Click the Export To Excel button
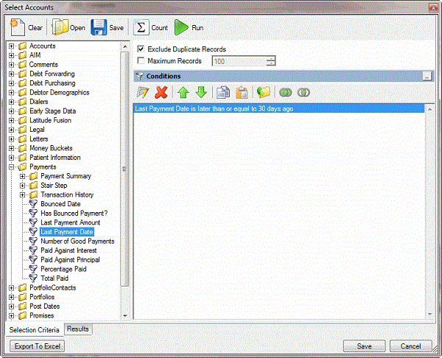Viewport: 442px width, 358px height. [x=38, y=345]
